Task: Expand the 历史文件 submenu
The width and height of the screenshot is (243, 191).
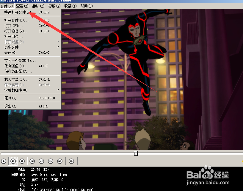Action: pos(30,47)
